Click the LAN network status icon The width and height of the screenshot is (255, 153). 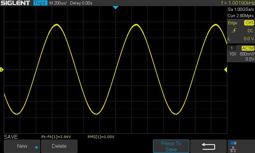233,149
